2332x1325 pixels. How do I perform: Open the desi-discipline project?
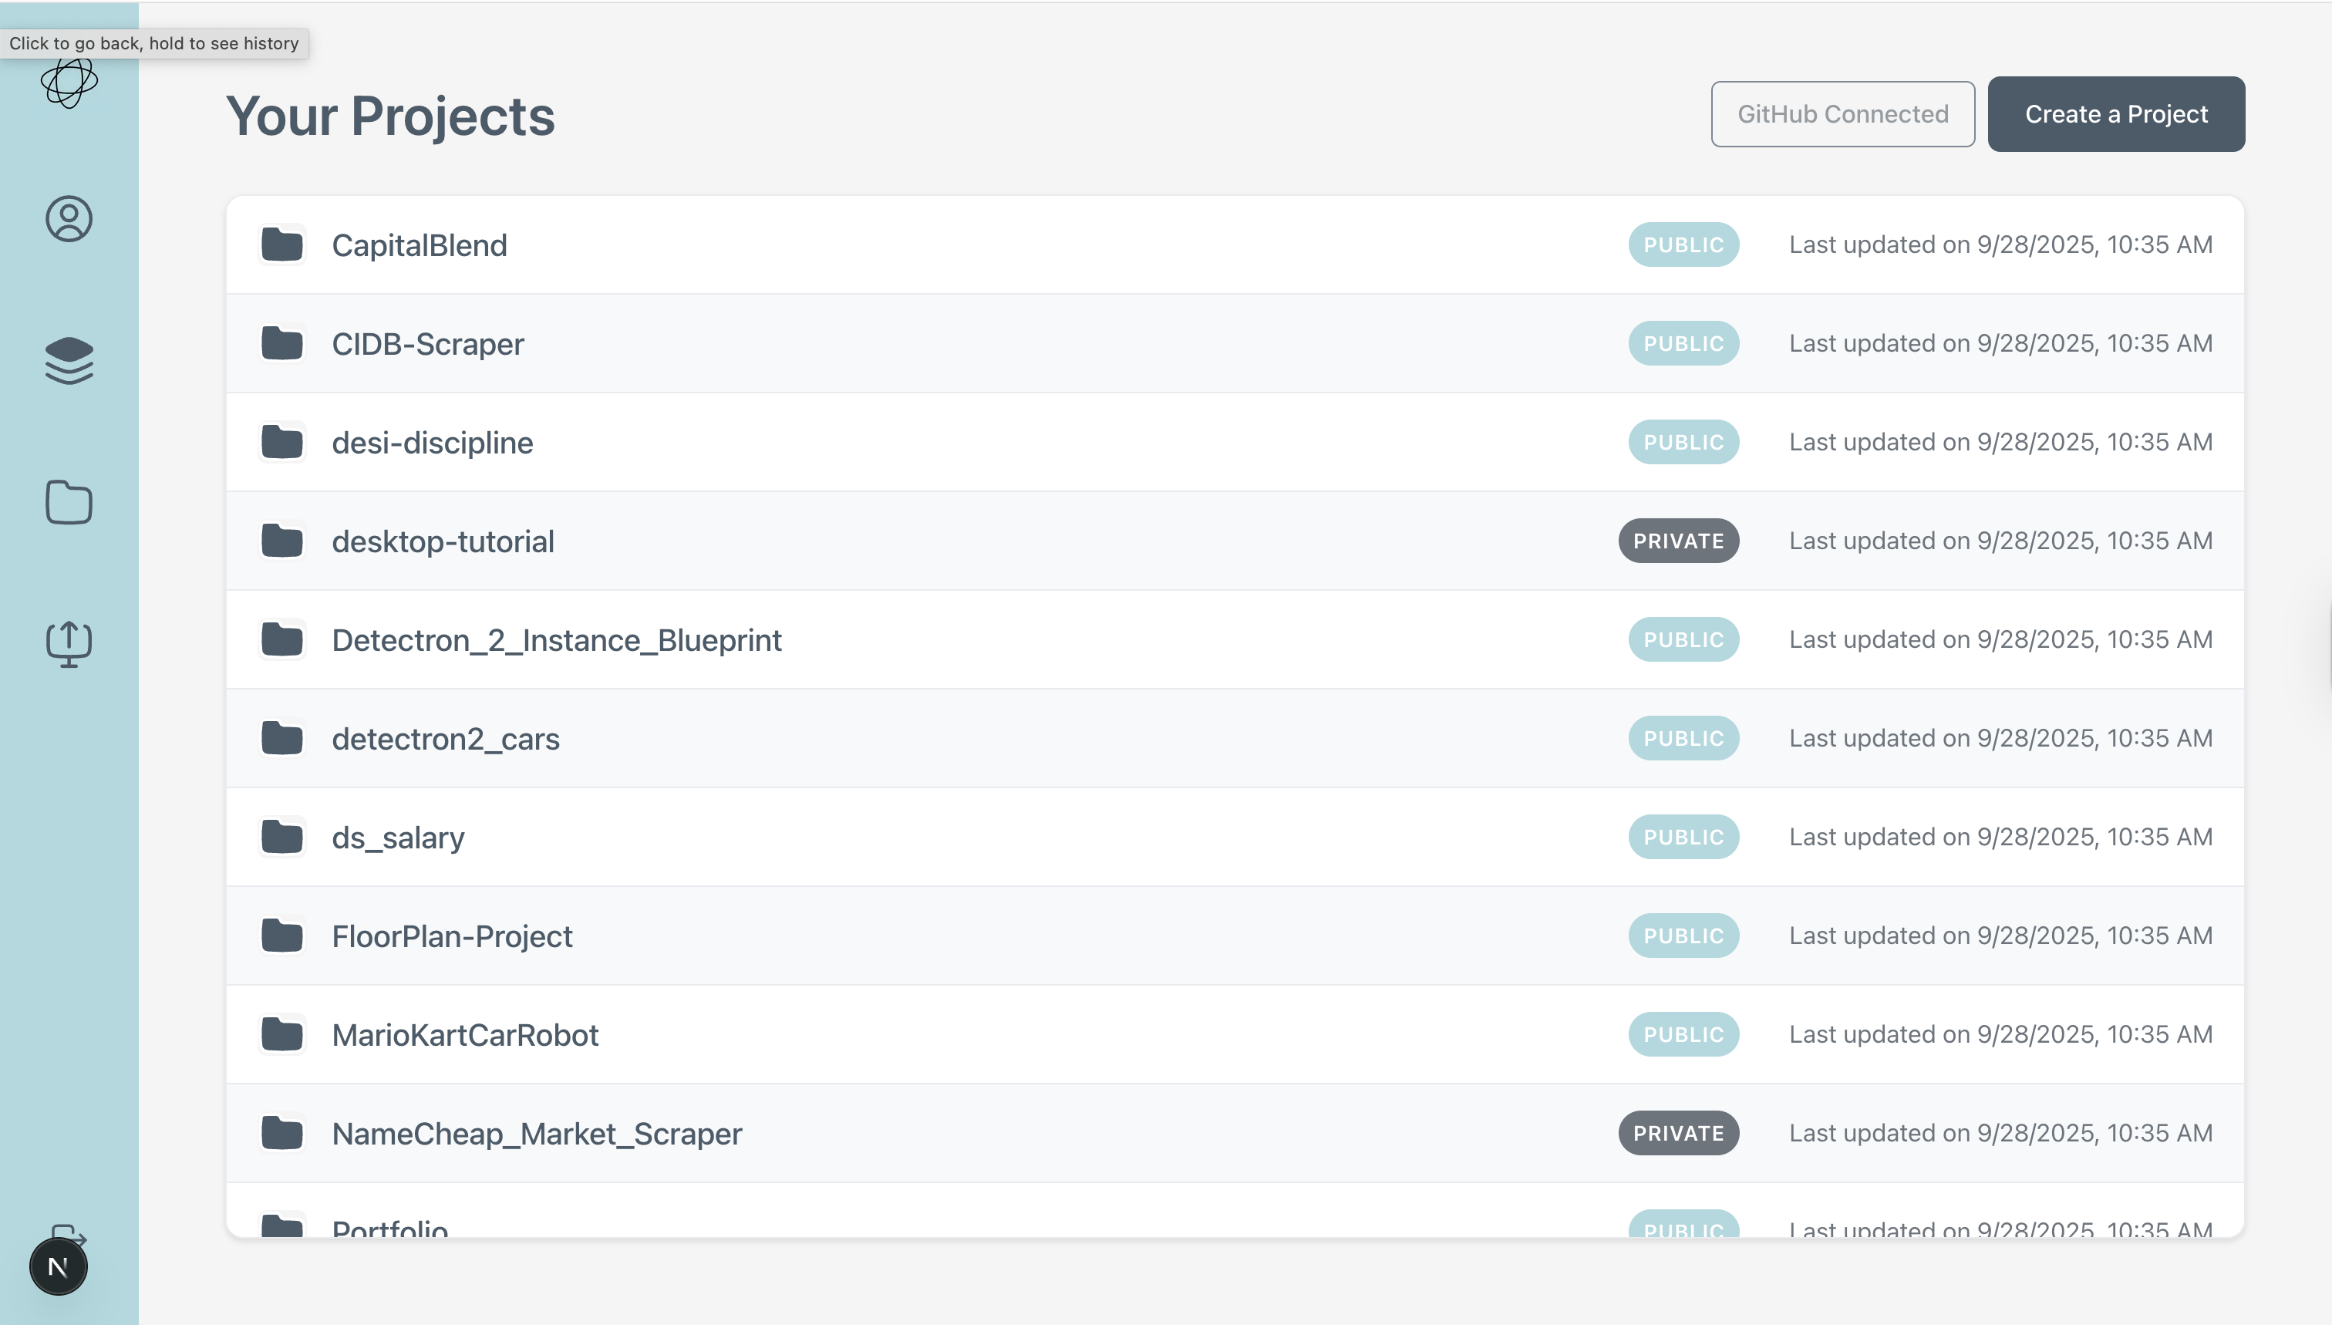click(432, 443)
